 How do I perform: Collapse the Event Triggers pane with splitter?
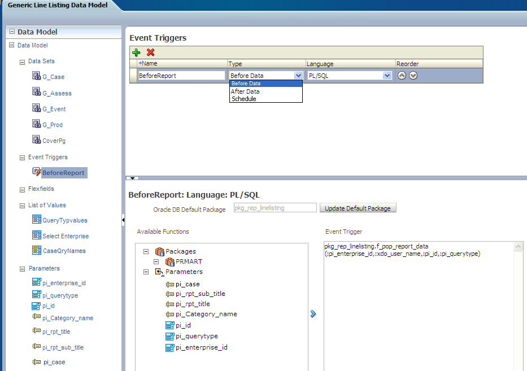point(132,178)
